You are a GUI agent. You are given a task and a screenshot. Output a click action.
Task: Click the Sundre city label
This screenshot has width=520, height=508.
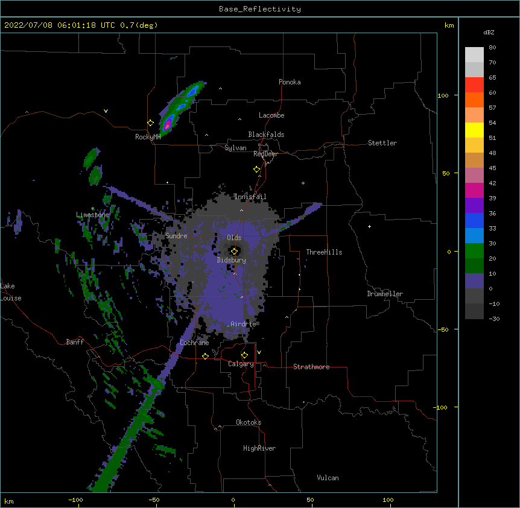tap(176, 236)
